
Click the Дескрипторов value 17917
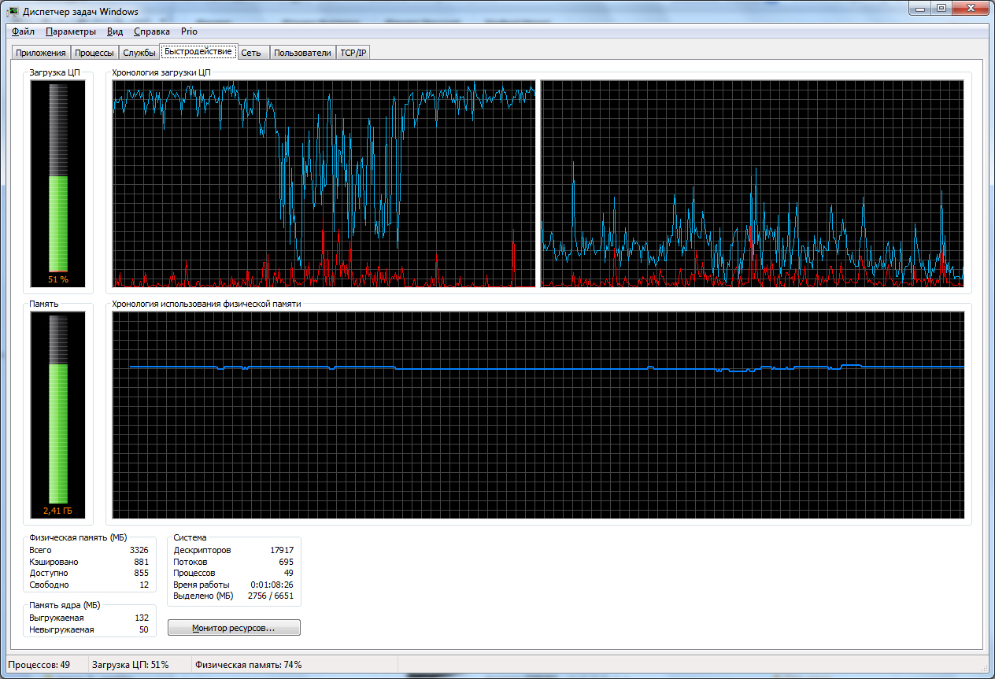click(x=281, y=550)
